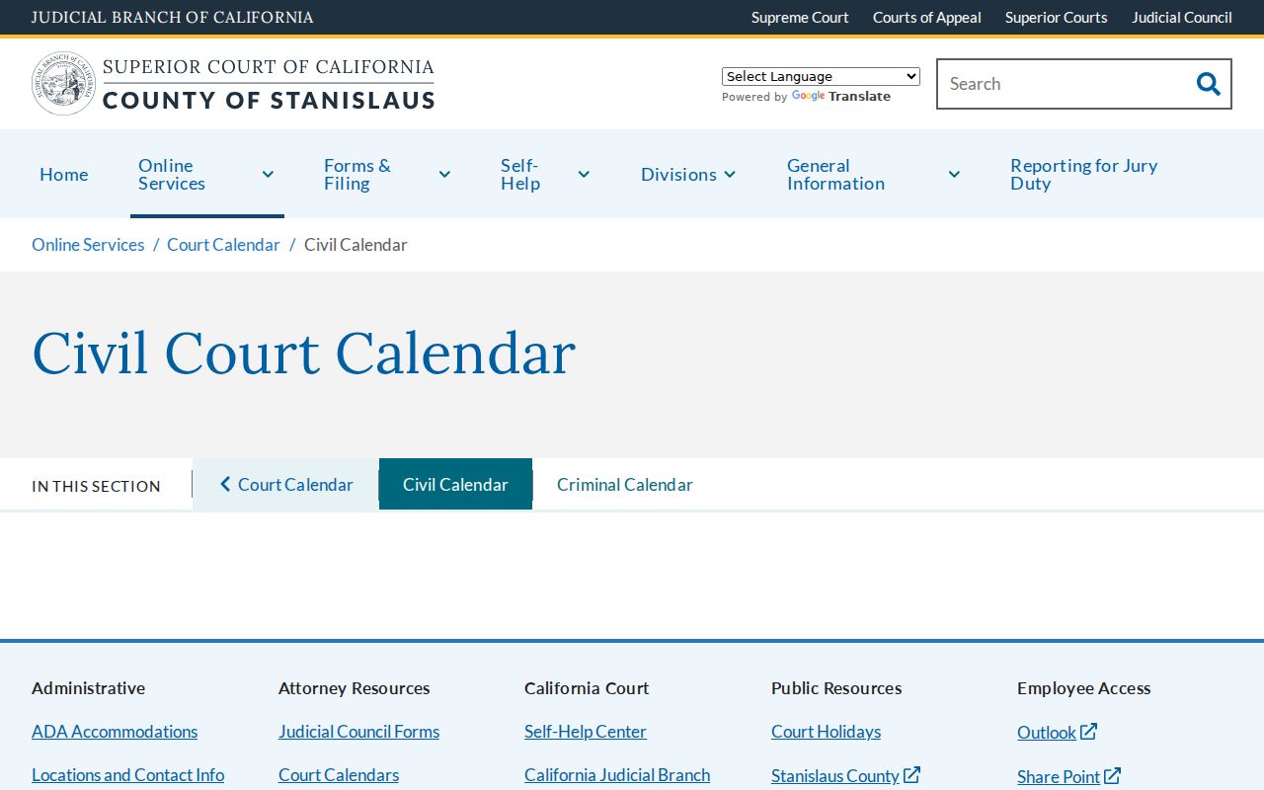Image resolution: width=1264 pixels, height=790 pixels.
Task: Select the Civil Calendar section tab
Action: pos(455,484)
